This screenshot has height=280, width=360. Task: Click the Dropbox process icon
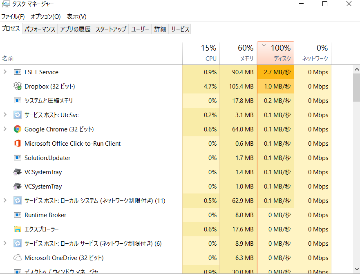point(18,86)
